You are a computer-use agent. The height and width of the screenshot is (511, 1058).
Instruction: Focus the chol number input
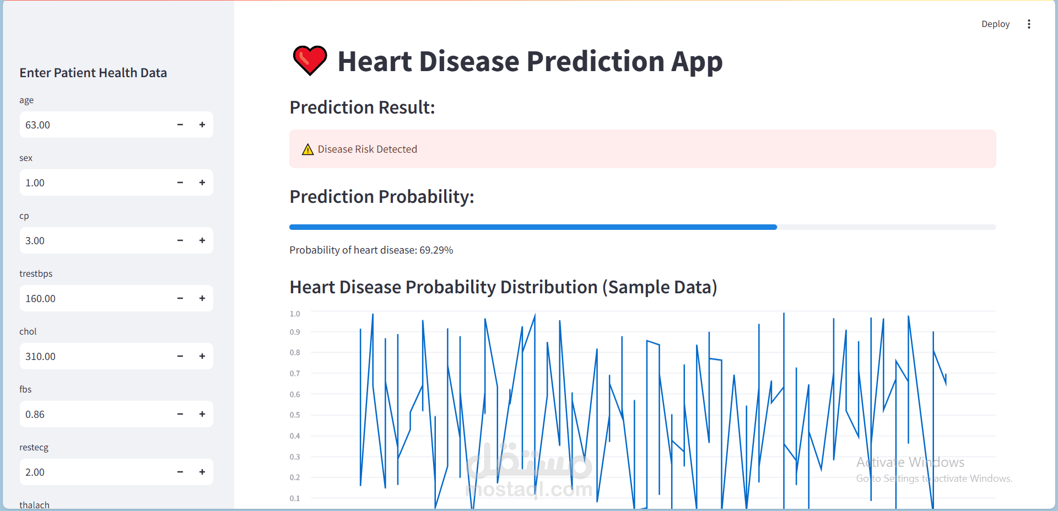click(x=94, y=356)
